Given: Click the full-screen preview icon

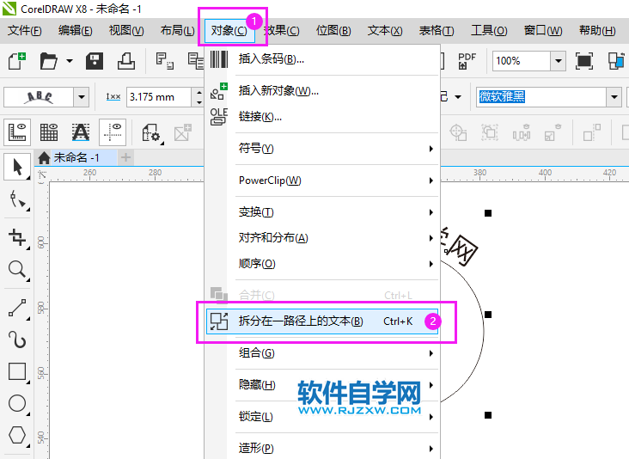Looking at the screenshot, I should tap(584, 61).
